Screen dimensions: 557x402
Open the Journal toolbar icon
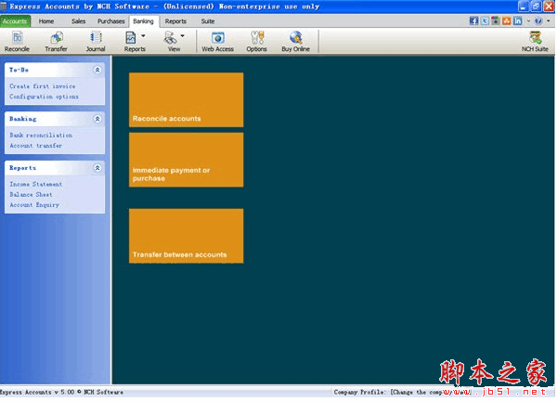point(96,42)
